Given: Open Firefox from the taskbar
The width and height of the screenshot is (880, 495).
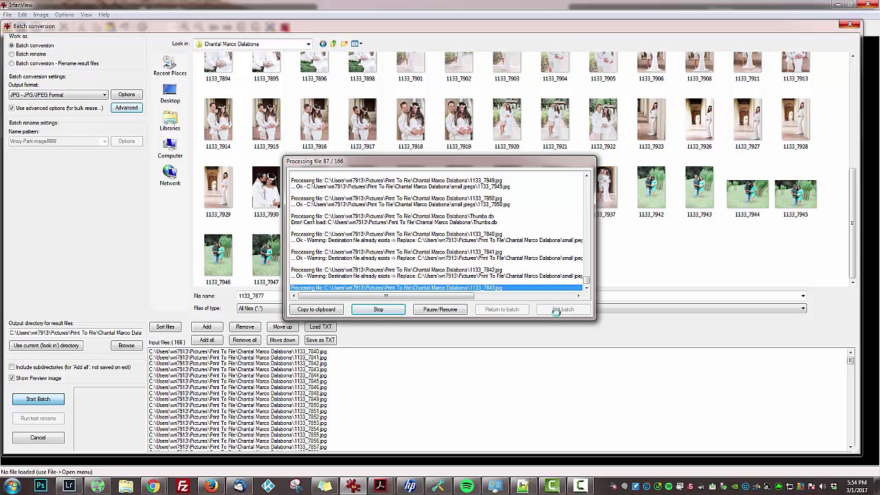Looking at the screenshot, I should [211, 487].
